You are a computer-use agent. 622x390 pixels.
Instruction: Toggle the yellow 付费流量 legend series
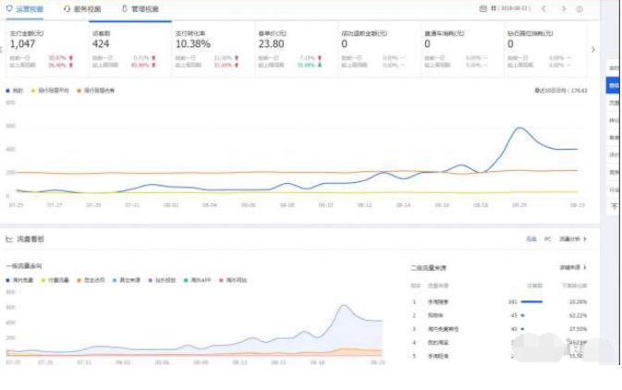pos(55,280)
